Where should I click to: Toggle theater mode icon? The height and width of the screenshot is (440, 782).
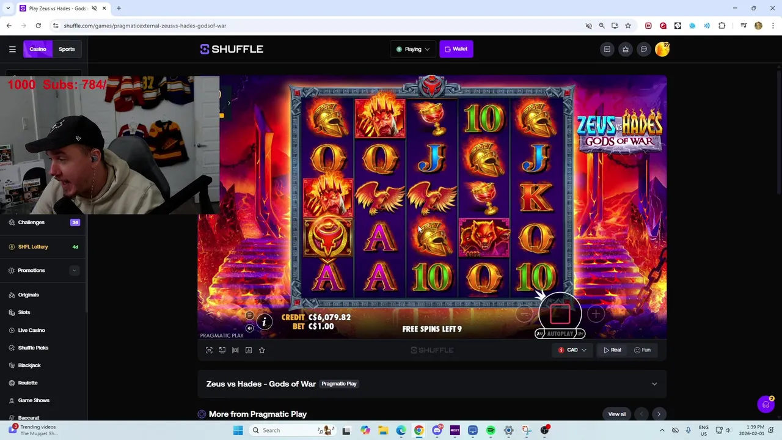tap(235, 350)
